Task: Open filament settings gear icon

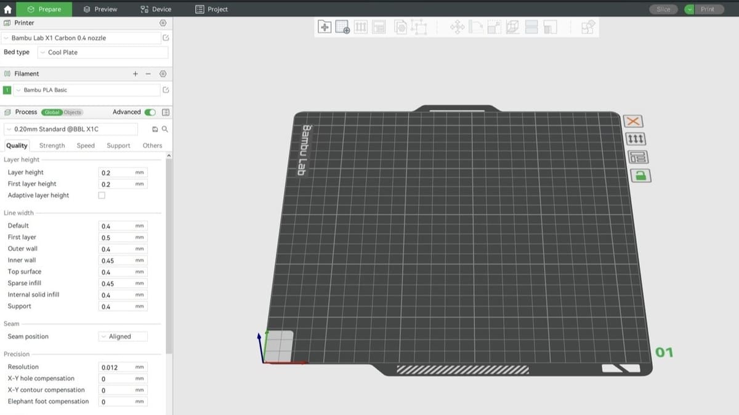Action: (163, 74)
